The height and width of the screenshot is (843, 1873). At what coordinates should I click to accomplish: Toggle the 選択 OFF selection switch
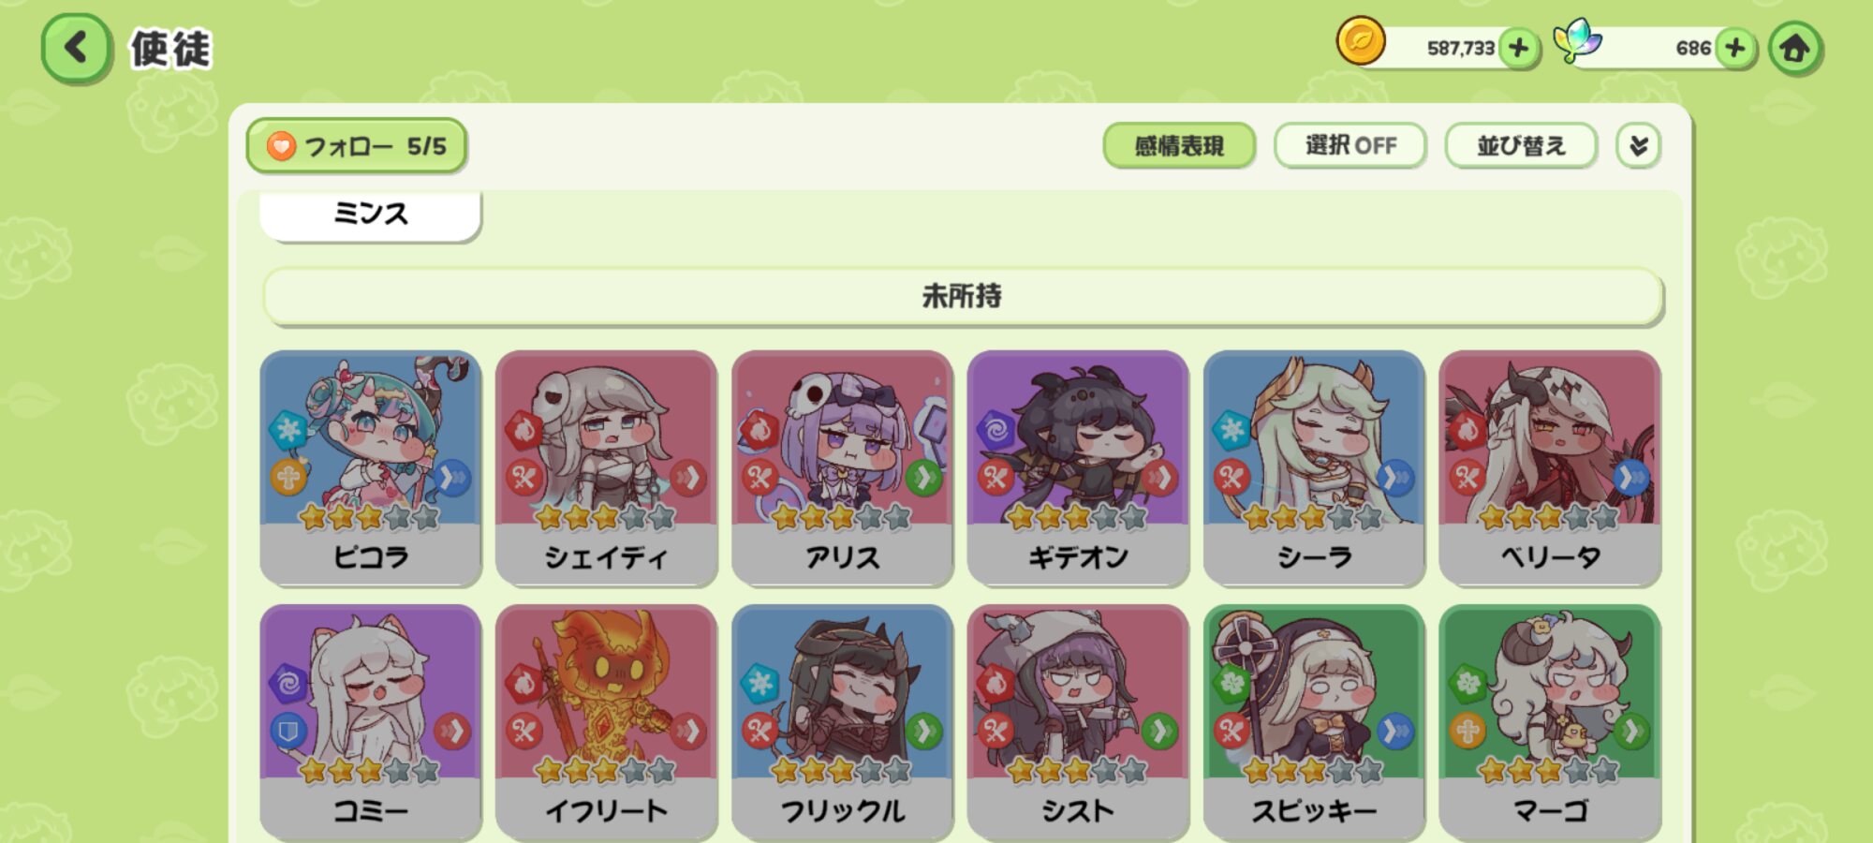click(x=1349, y=146)
